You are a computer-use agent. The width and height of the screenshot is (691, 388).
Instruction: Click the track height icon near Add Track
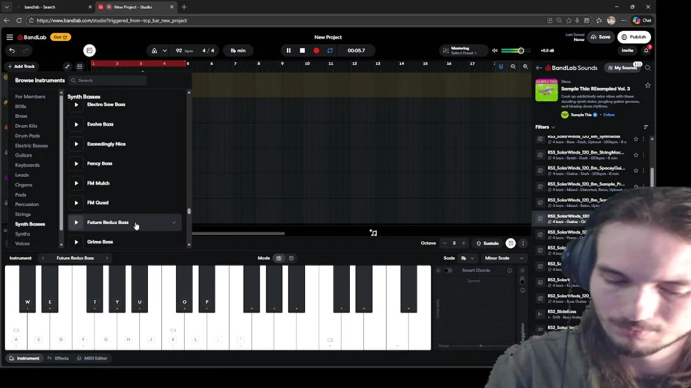(x=79, y=66)
